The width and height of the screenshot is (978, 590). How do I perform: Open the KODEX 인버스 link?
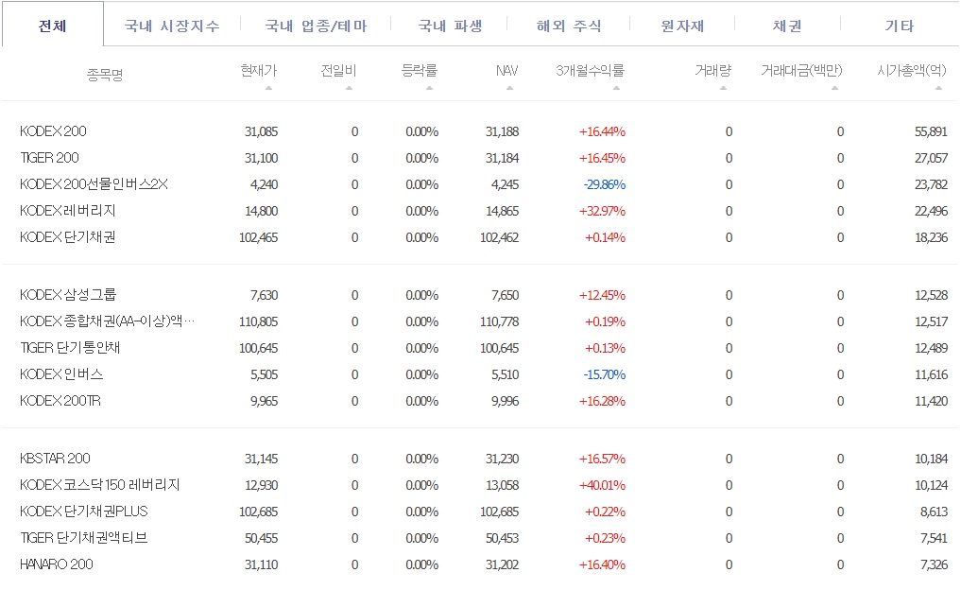pyautogui.click(x=61, y=374)
